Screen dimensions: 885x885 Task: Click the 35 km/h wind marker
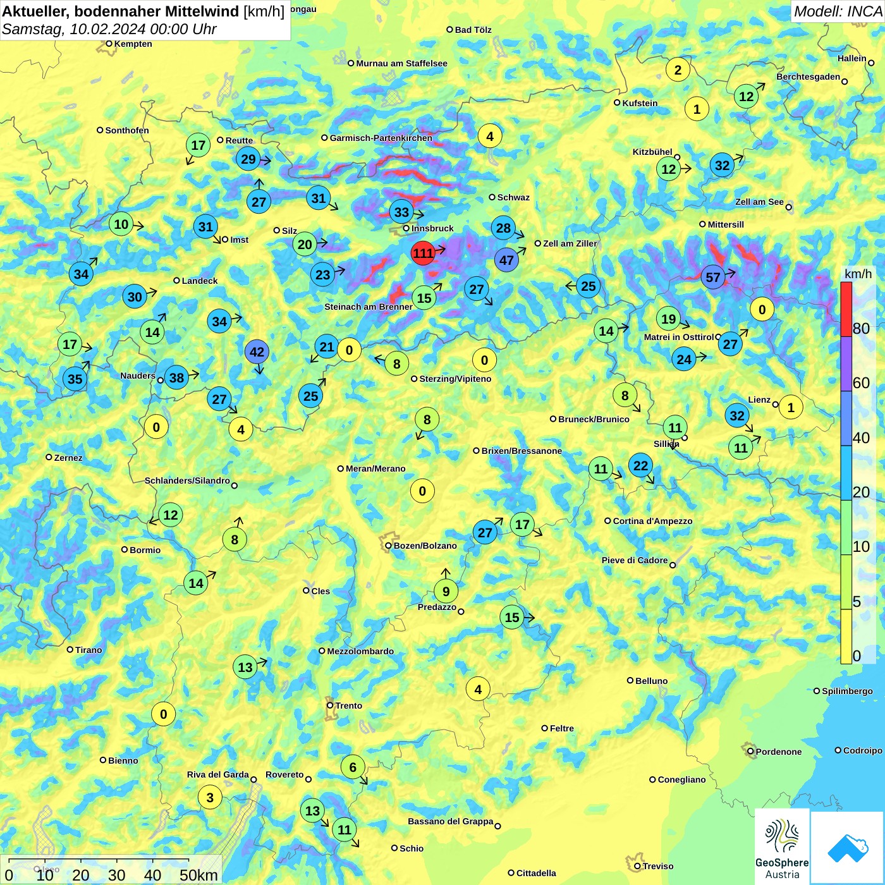pyautogui.click(x=75, y=379)
